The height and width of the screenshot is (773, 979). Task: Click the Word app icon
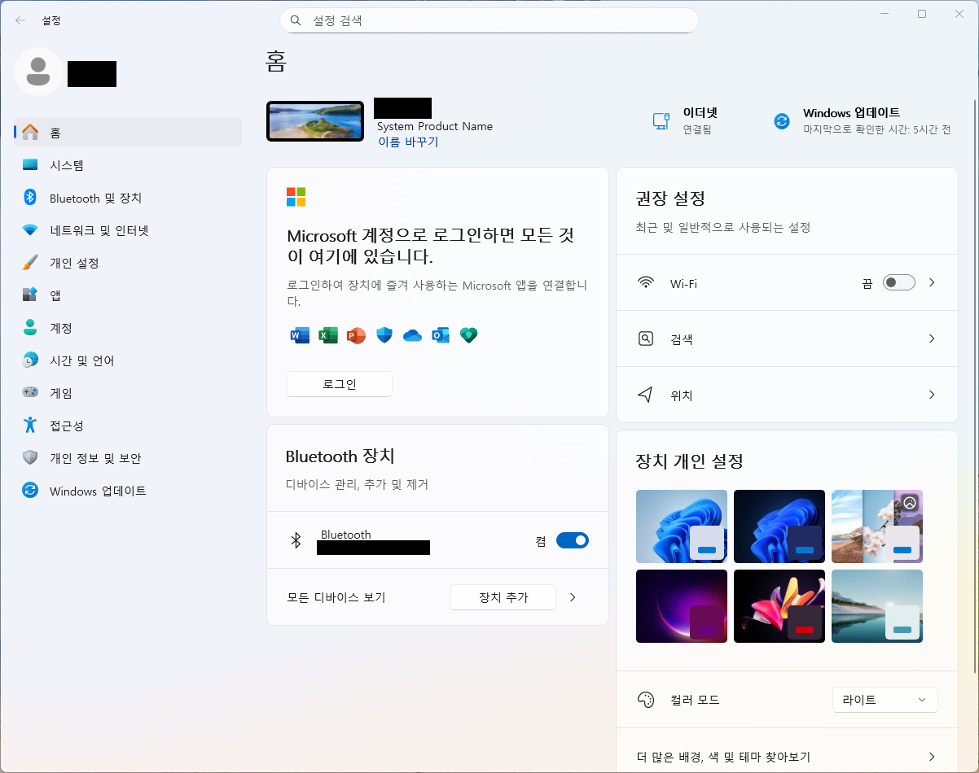tap(300, 335)
